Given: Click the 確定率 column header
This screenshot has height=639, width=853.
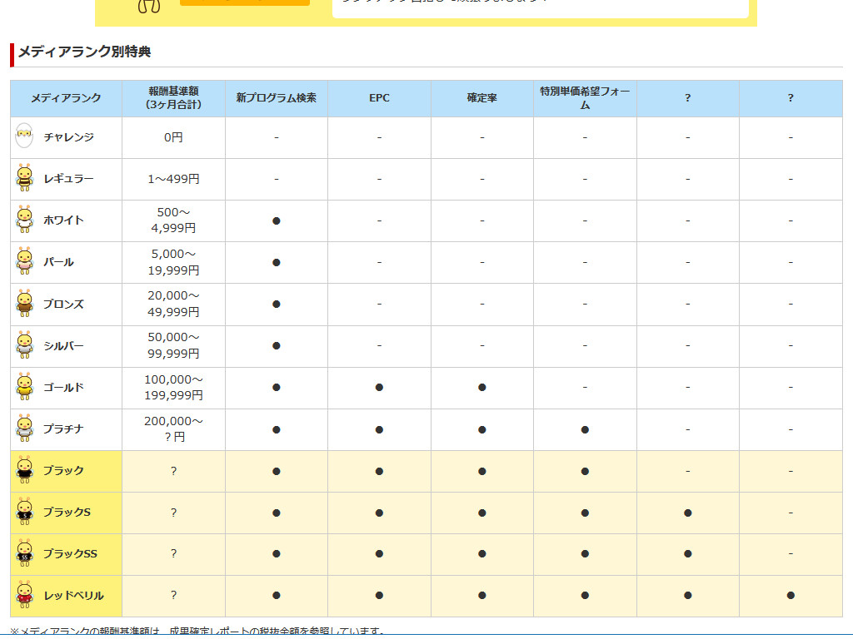Looking at the screenshot, I should pyautogui.click(x=482, y=98).
